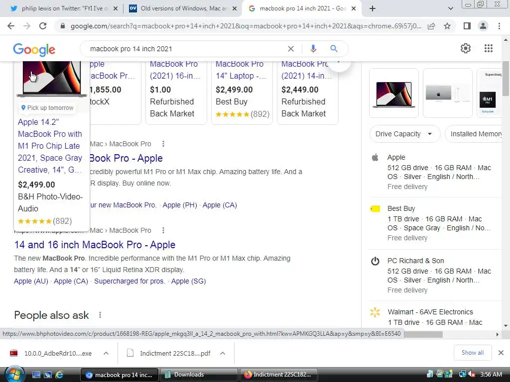The image size is (510, 382).
Task: Open the 14 and 16 inch MacBook Pro result
Action: [x=95, y=245]
